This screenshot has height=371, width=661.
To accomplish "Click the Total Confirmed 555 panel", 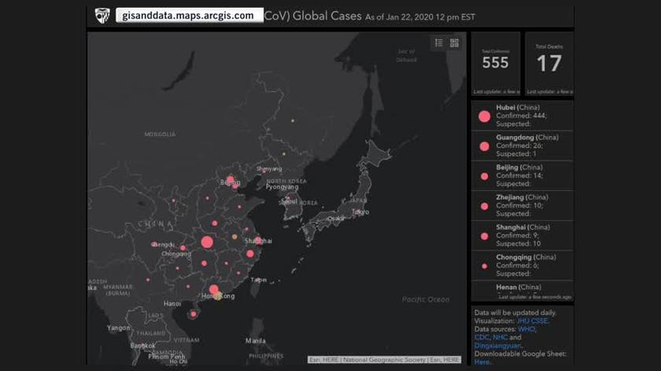I will pyautogui.click(x=495, y=61).
